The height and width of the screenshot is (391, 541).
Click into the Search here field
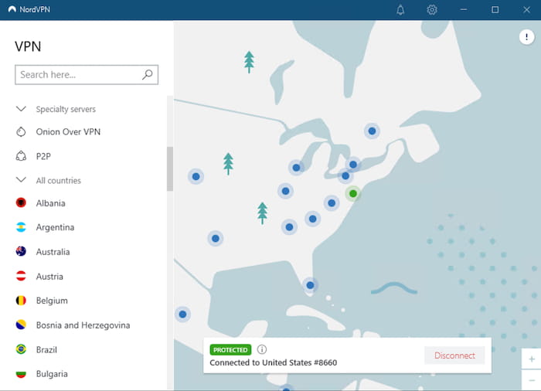pos(87,74)
